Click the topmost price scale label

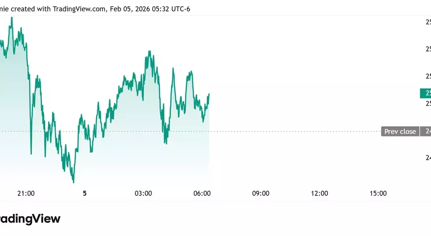(428, 22)
